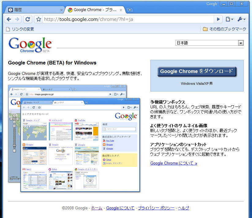Click the よく使うサイトのサムネイル画像 heading

coord(179,126)
